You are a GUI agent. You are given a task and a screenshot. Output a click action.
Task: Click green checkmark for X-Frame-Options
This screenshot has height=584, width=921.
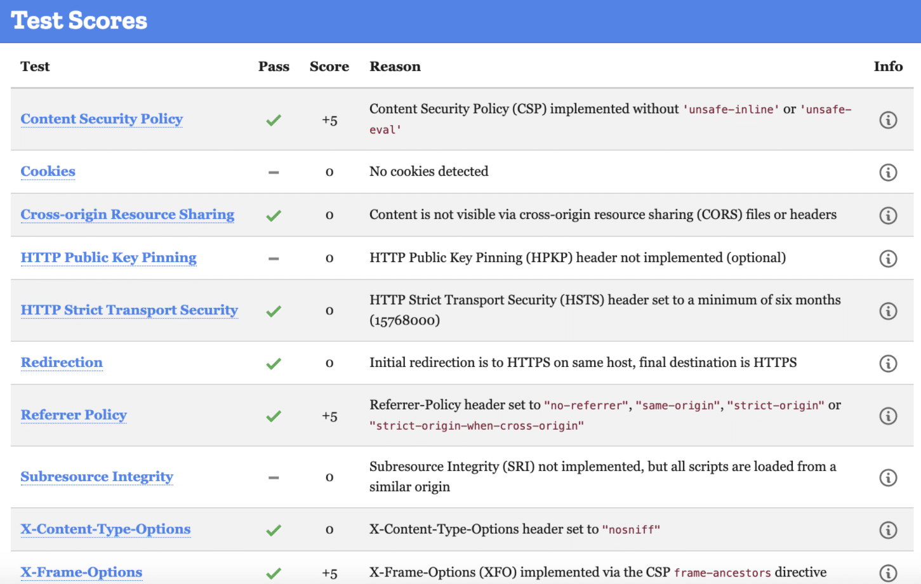point(274,573)
